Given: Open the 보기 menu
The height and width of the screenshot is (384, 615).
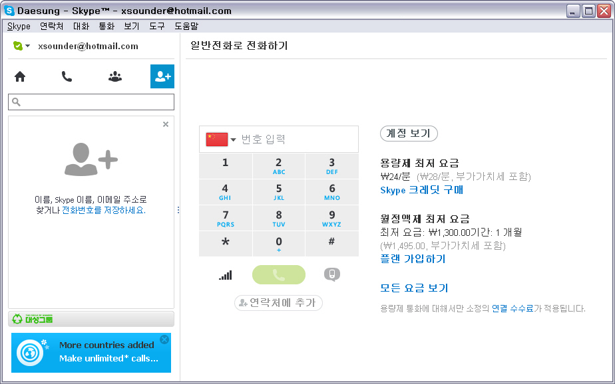Looking at the screenshot, I should click(131, 26).
